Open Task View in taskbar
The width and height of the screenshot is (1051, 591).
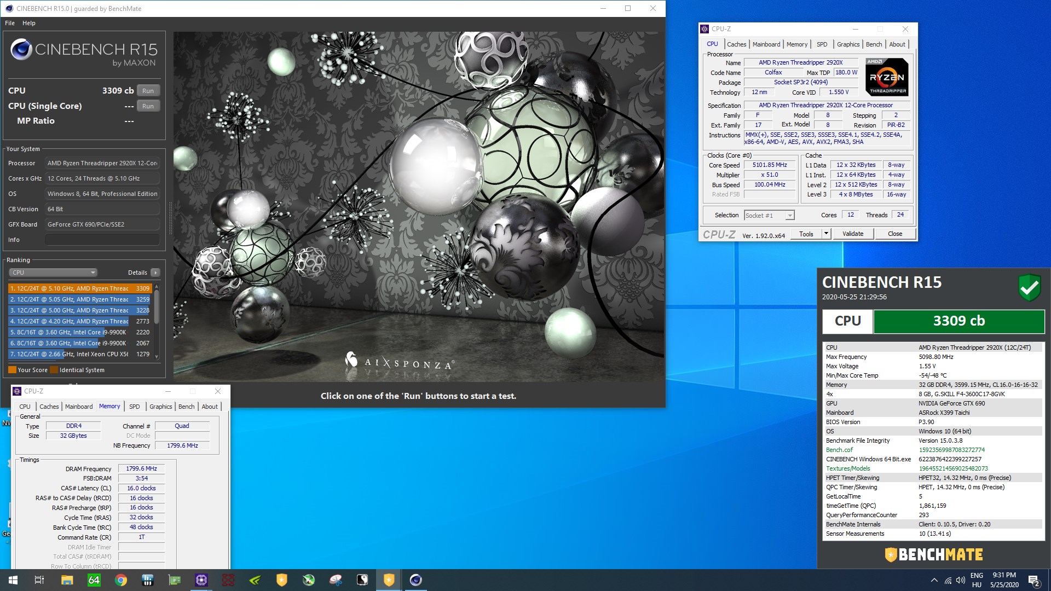(39, 580)
